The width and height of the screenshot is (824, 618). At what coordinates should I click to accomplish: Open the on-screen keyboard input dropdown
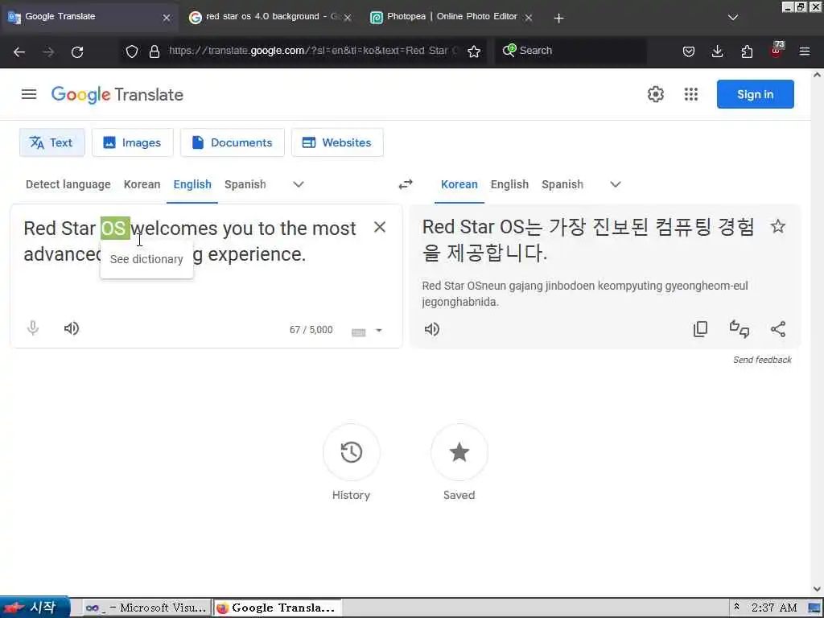[378, 331]
